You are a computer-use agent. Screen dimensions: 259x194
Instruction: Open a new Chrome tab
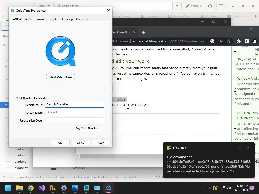coord(144,32)
